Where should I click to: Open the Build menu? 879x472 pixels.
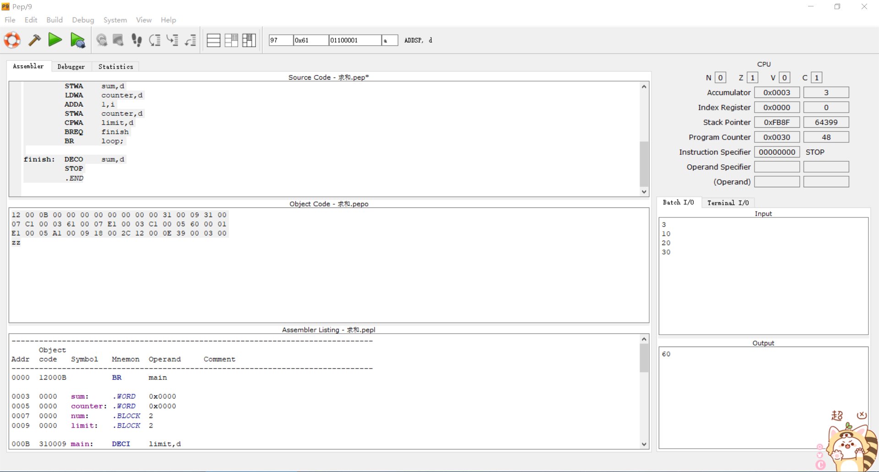[x=54, y=20]
